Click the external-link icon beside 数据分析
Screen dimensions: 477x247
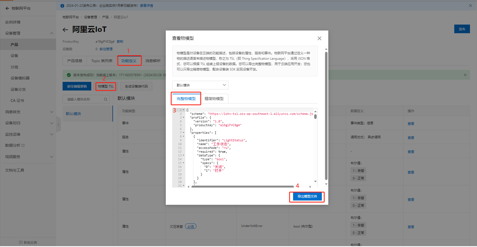(23, 145)
